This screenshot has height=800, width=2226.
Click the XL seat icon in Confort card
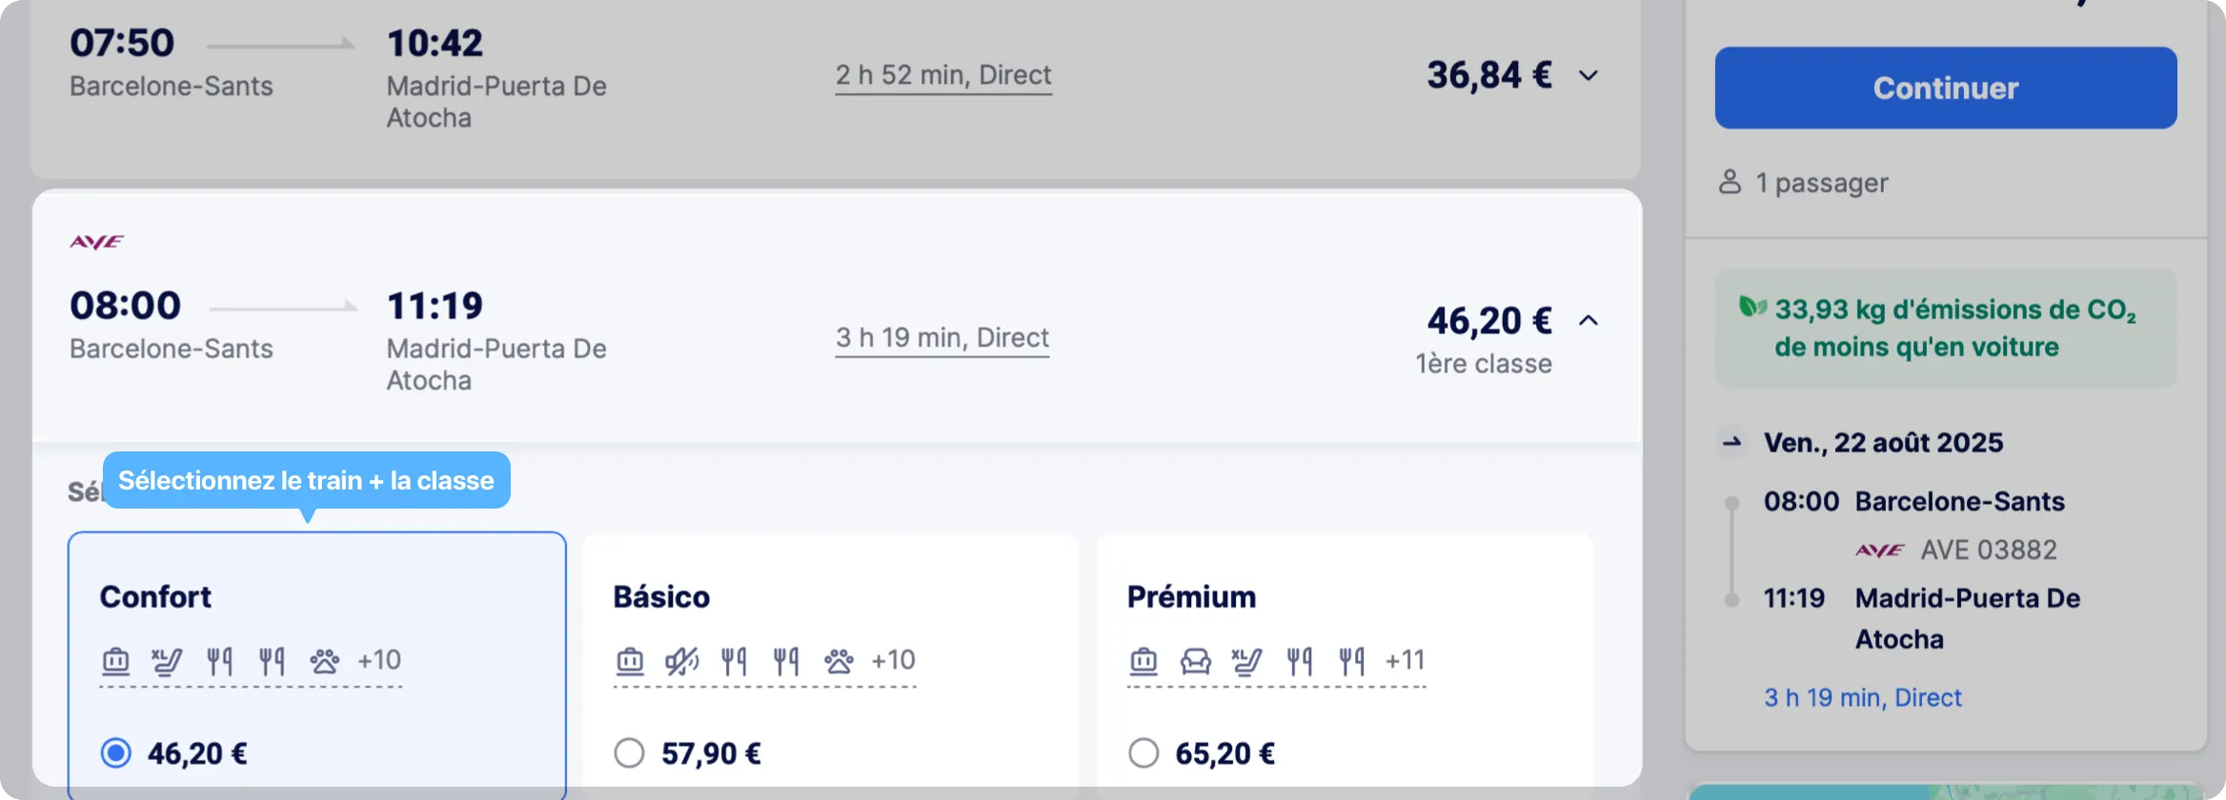[x=167, y=660]
